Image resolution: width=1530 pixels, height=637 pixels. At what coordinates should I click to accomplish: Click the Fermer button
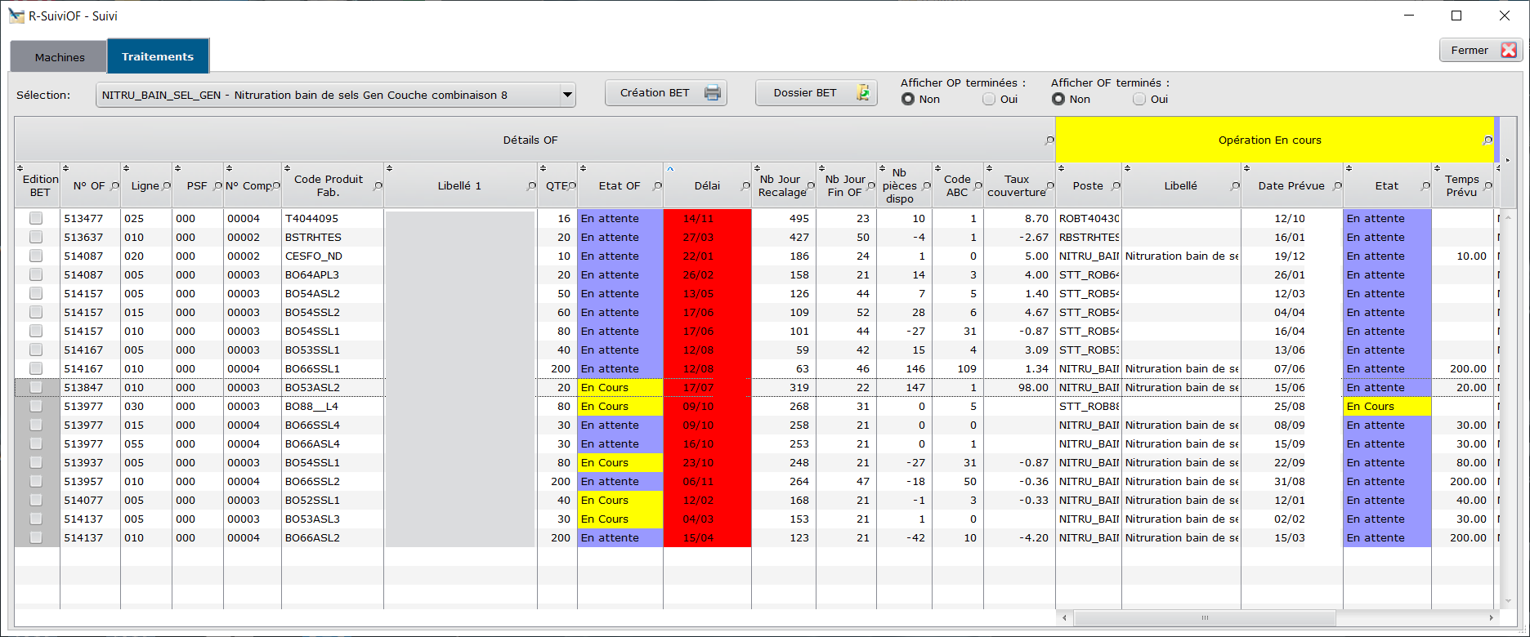1480,51
